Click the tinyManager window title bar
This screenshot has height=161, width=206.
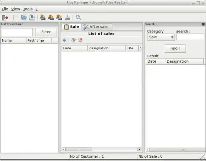click(x=98, y=2)
